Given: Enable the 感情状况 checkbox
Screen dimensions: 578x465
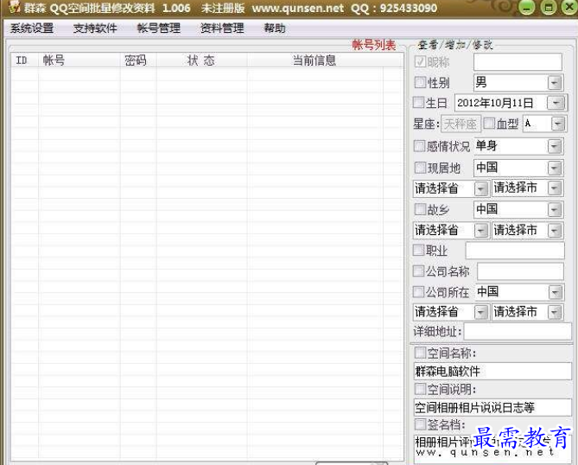Looking at the screenshot, I should click(420, 146).
